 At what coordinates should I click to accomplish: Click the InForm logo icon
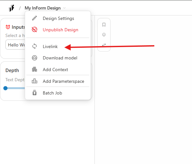[11, 8]
